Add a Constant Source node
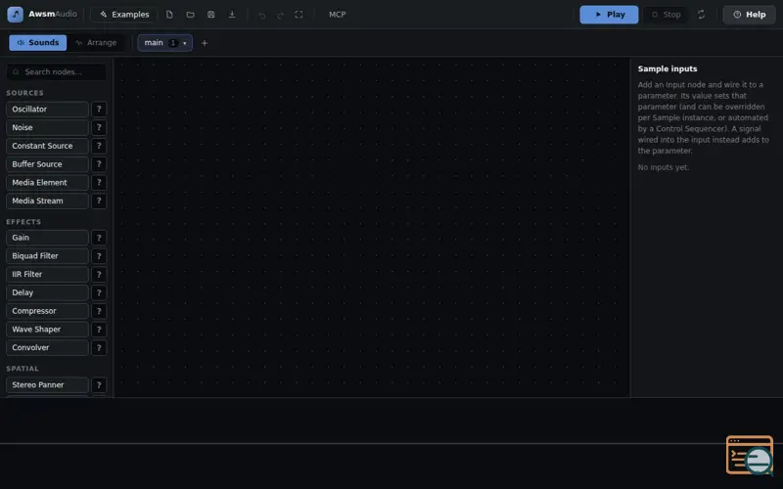The height and width of the screenshot is (489, 783). pos(47,146)
